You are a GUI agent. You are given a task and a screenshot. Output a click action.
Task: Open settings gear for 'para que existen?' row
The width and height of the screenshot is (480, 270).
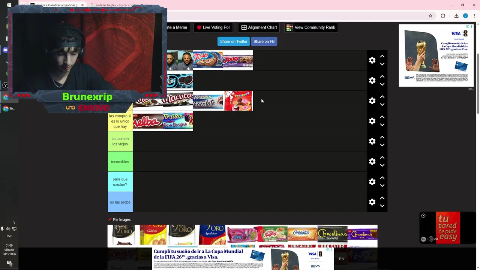372,182
